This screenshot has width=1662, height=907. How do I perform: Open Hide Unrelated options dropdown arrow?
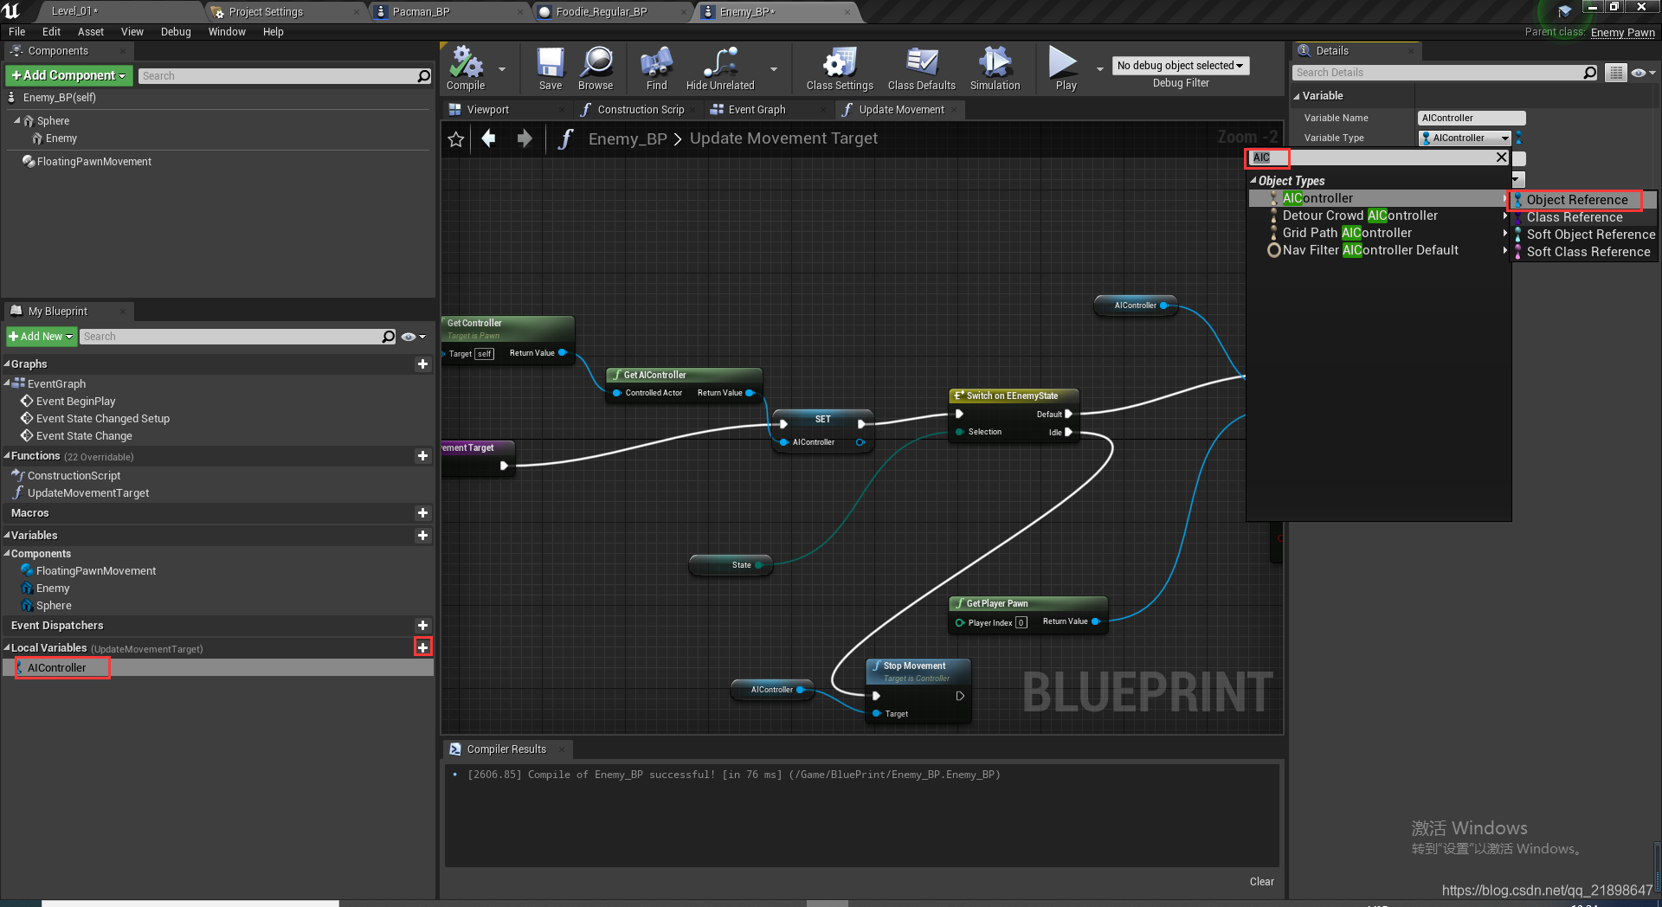click(774, 68)
